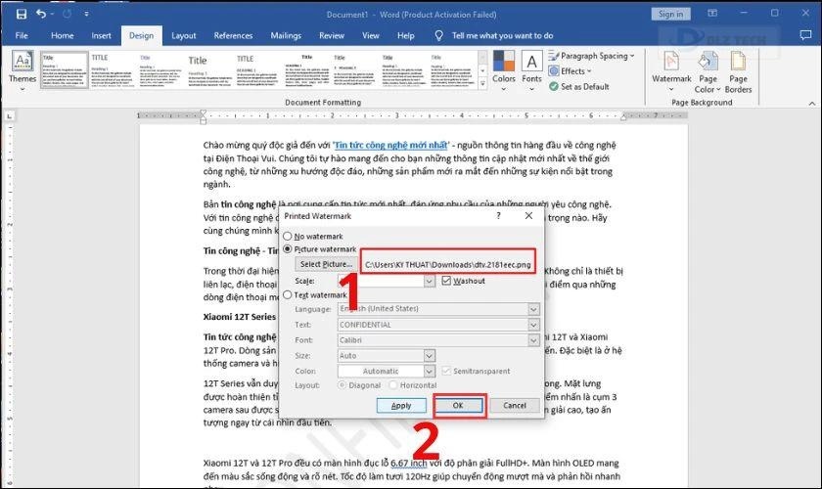Click the Set as Default checkmark icon
The width and height of the screenshot is (822, 489).
(554, 86)
